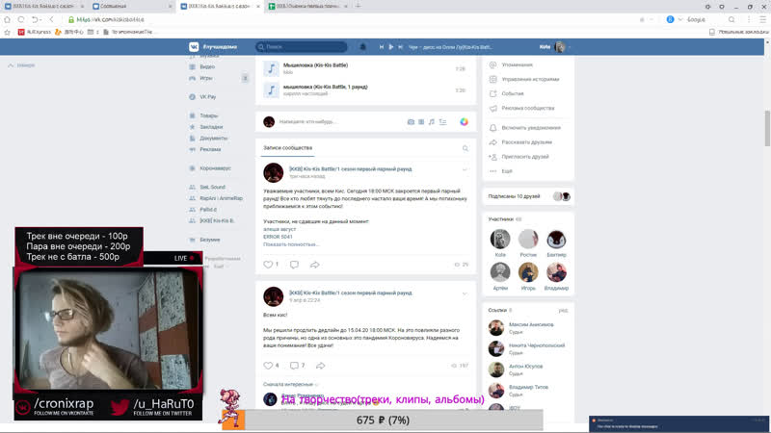This screenshot has width=771, height=433.
Task: Open more attachment options list icon
Action: [442, 122]
